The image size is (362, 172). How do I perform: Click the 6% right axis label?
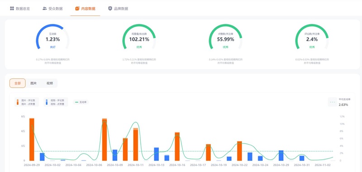[342, 139]
